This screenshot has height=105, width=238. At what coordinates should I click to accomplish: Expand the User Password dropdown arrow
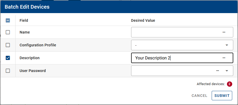227,71
